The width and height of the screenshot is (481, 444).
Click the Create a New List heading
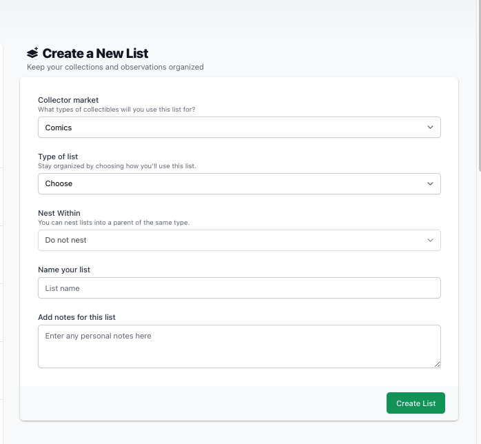[95, 53]
